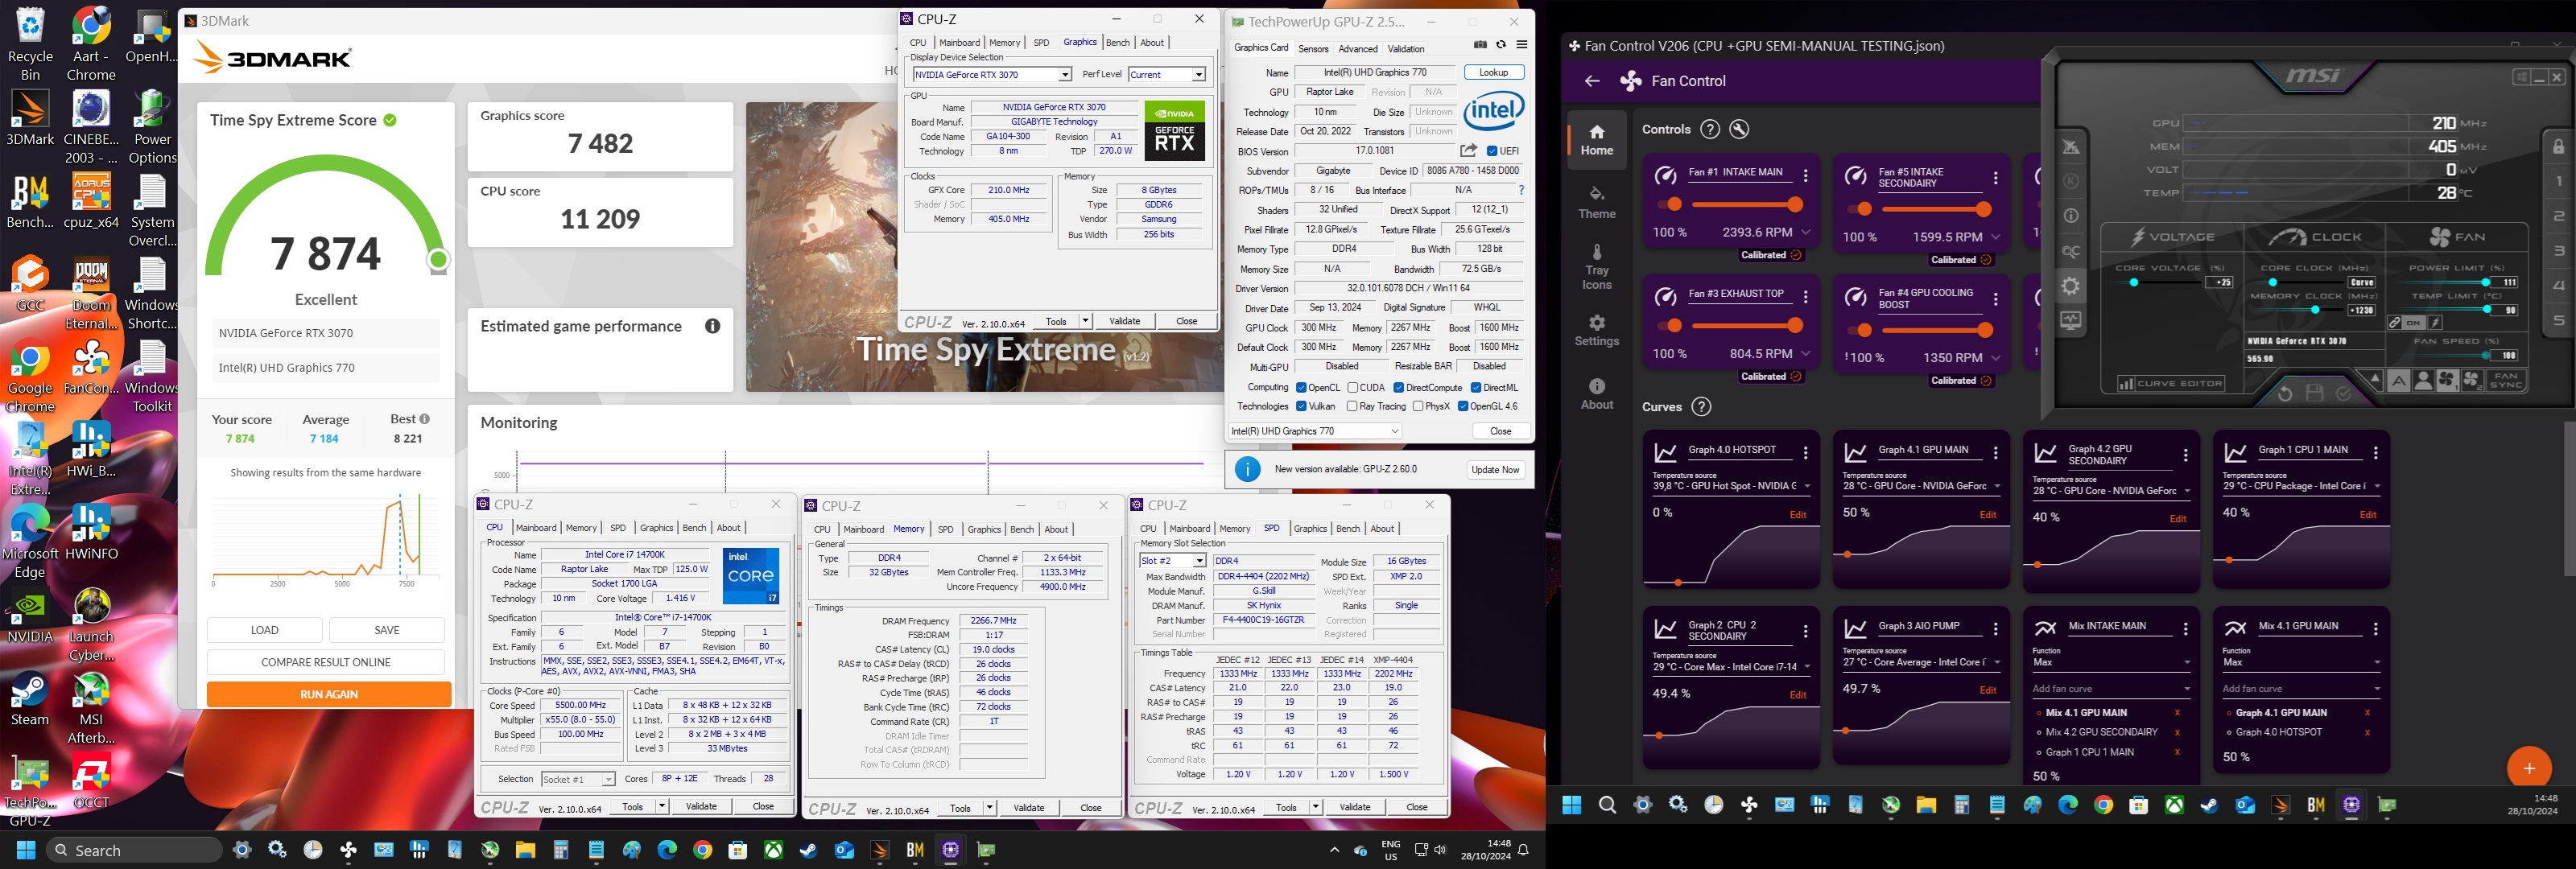Image resolution: width=2576 pixels, height=869 pixels.
Task: Click RUN AGAIN in 3DMark
Action: tap(329, 694)
